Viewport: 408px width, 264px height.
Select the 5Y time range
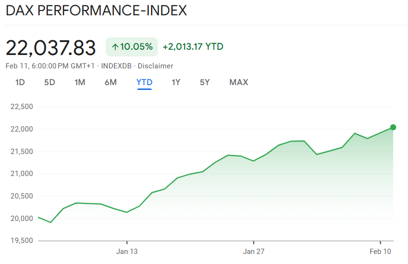pyautogui.click(x=205, y=82)
